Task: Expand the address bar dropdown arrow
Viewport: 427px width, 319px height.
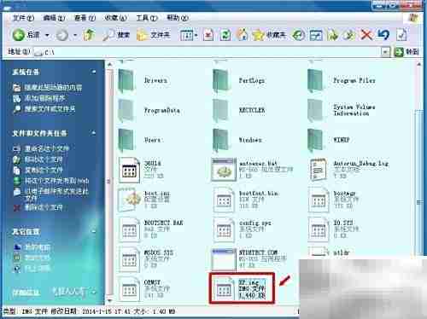Action: point(385,52)
